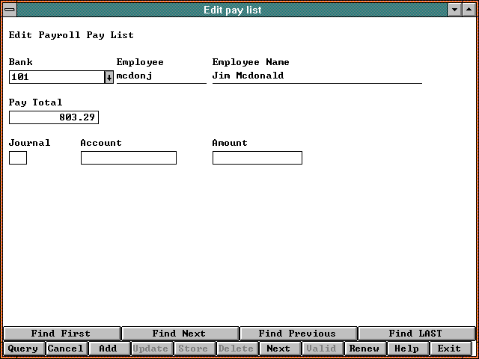
Task: Select the Employee field with mcdonj
Action: coord(161,76)
